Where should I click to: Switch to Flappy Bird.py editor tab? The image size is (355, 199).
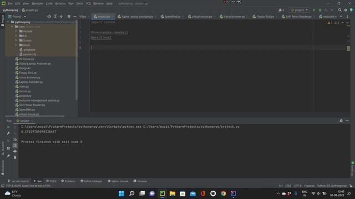[265, 17]
